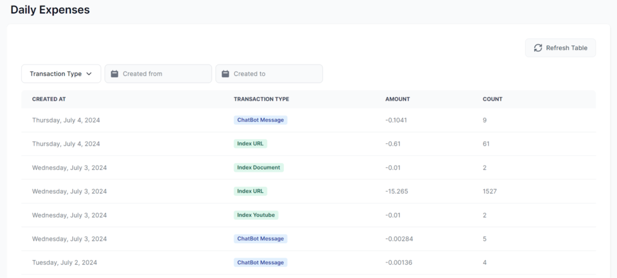This screenshot has width=617, height=278.
Task: Sort by the Created At column header
Action: [49, 99]
